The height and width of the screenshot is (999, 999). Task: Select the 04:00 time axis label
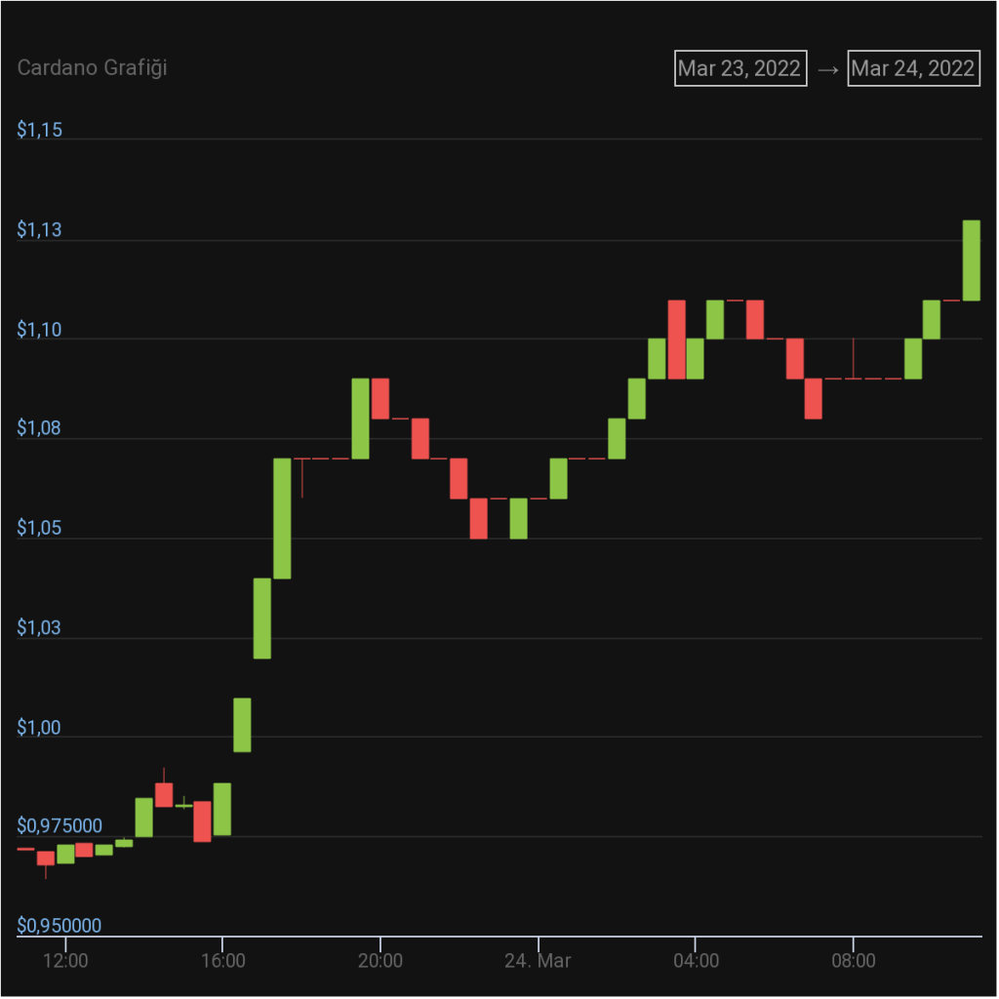point(696,961)
